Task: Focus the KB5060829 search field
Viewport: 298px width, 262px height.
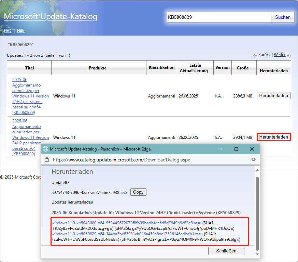Action: point(219,17)
